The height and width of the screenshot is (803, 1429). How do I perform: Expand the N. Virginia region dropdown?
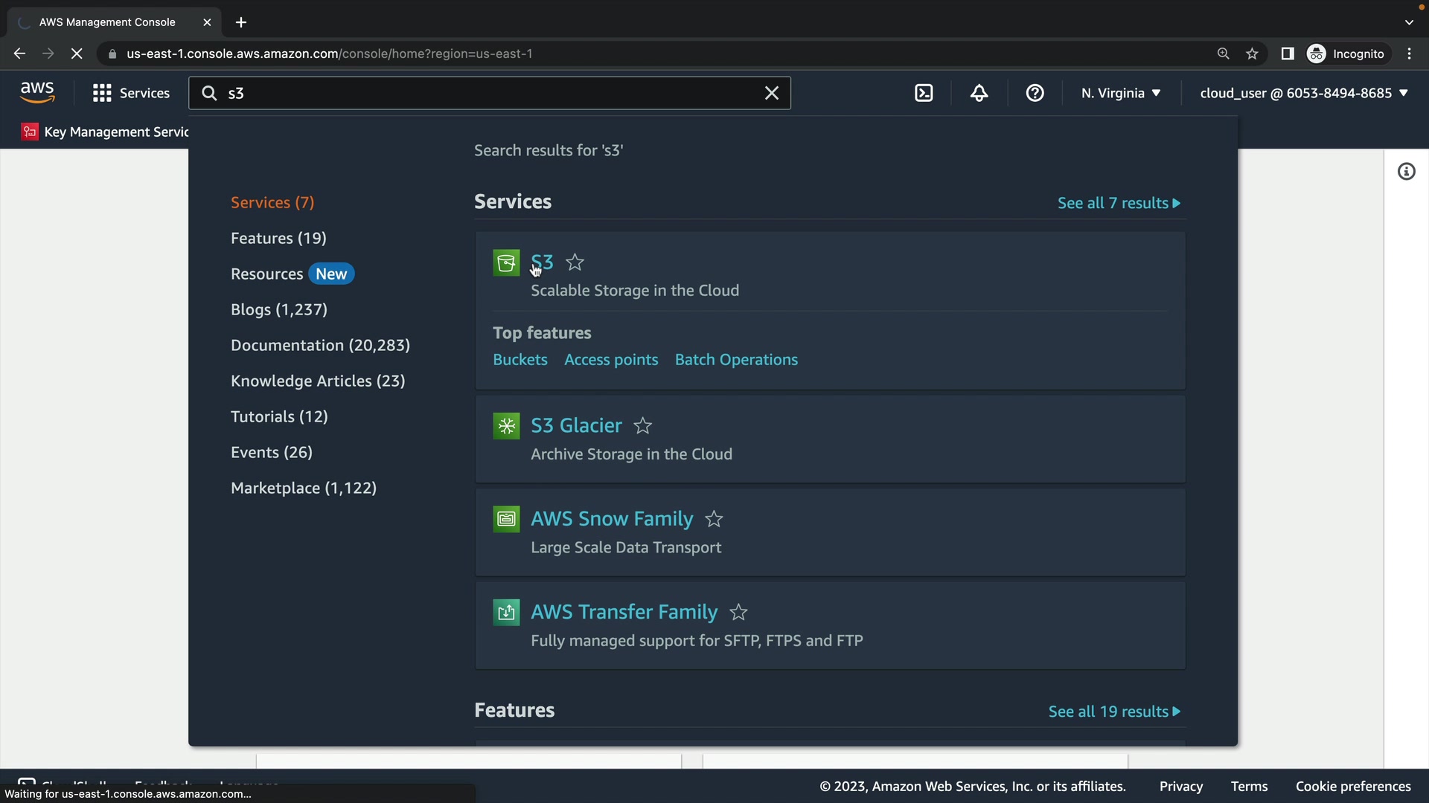[1121, 93]
